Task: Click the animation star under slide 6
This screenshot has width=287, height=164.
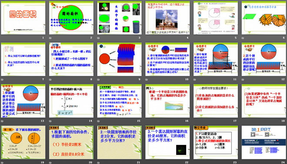Action: coord(243,38)
